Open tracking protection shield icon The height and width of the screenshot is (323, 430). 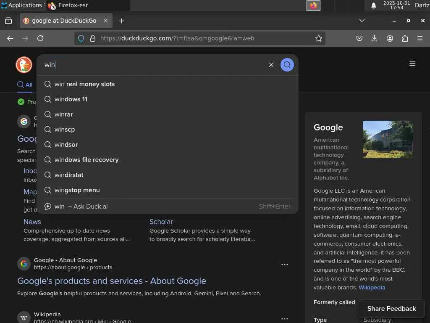click(x=81, y=38)
